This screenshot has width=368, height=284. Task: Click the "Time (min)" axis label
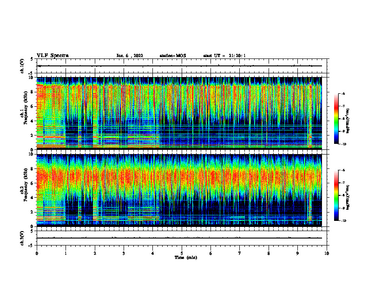click(x=186, y=258)
